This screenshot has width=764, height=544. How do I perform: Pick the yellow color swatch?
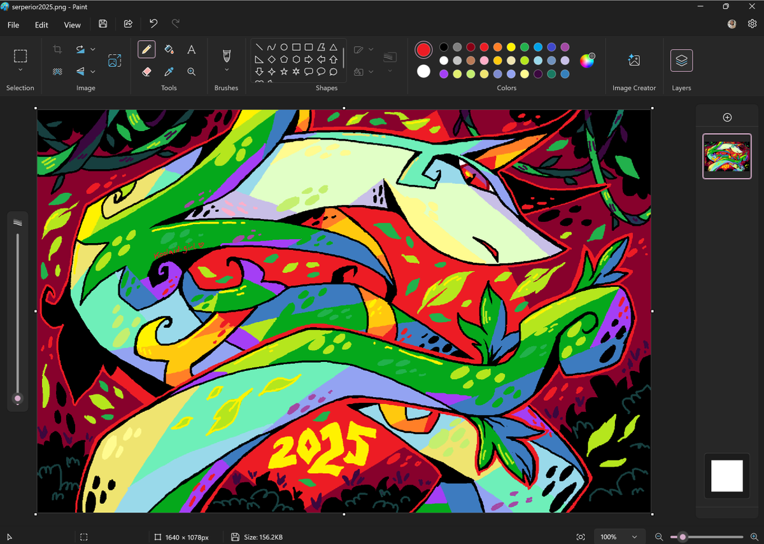[x=511, y=47]
